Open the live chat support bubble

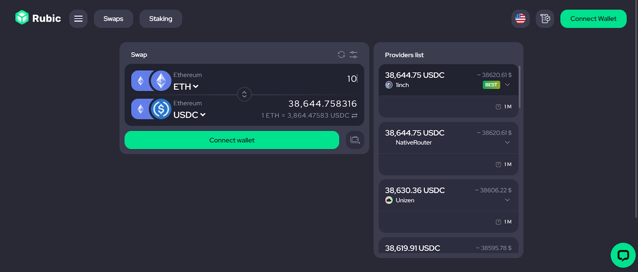tap(623, 255)
